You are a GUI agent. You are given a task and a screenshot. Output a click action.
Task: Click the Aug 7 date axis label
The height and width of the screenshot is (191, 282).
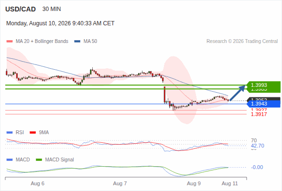120,184
